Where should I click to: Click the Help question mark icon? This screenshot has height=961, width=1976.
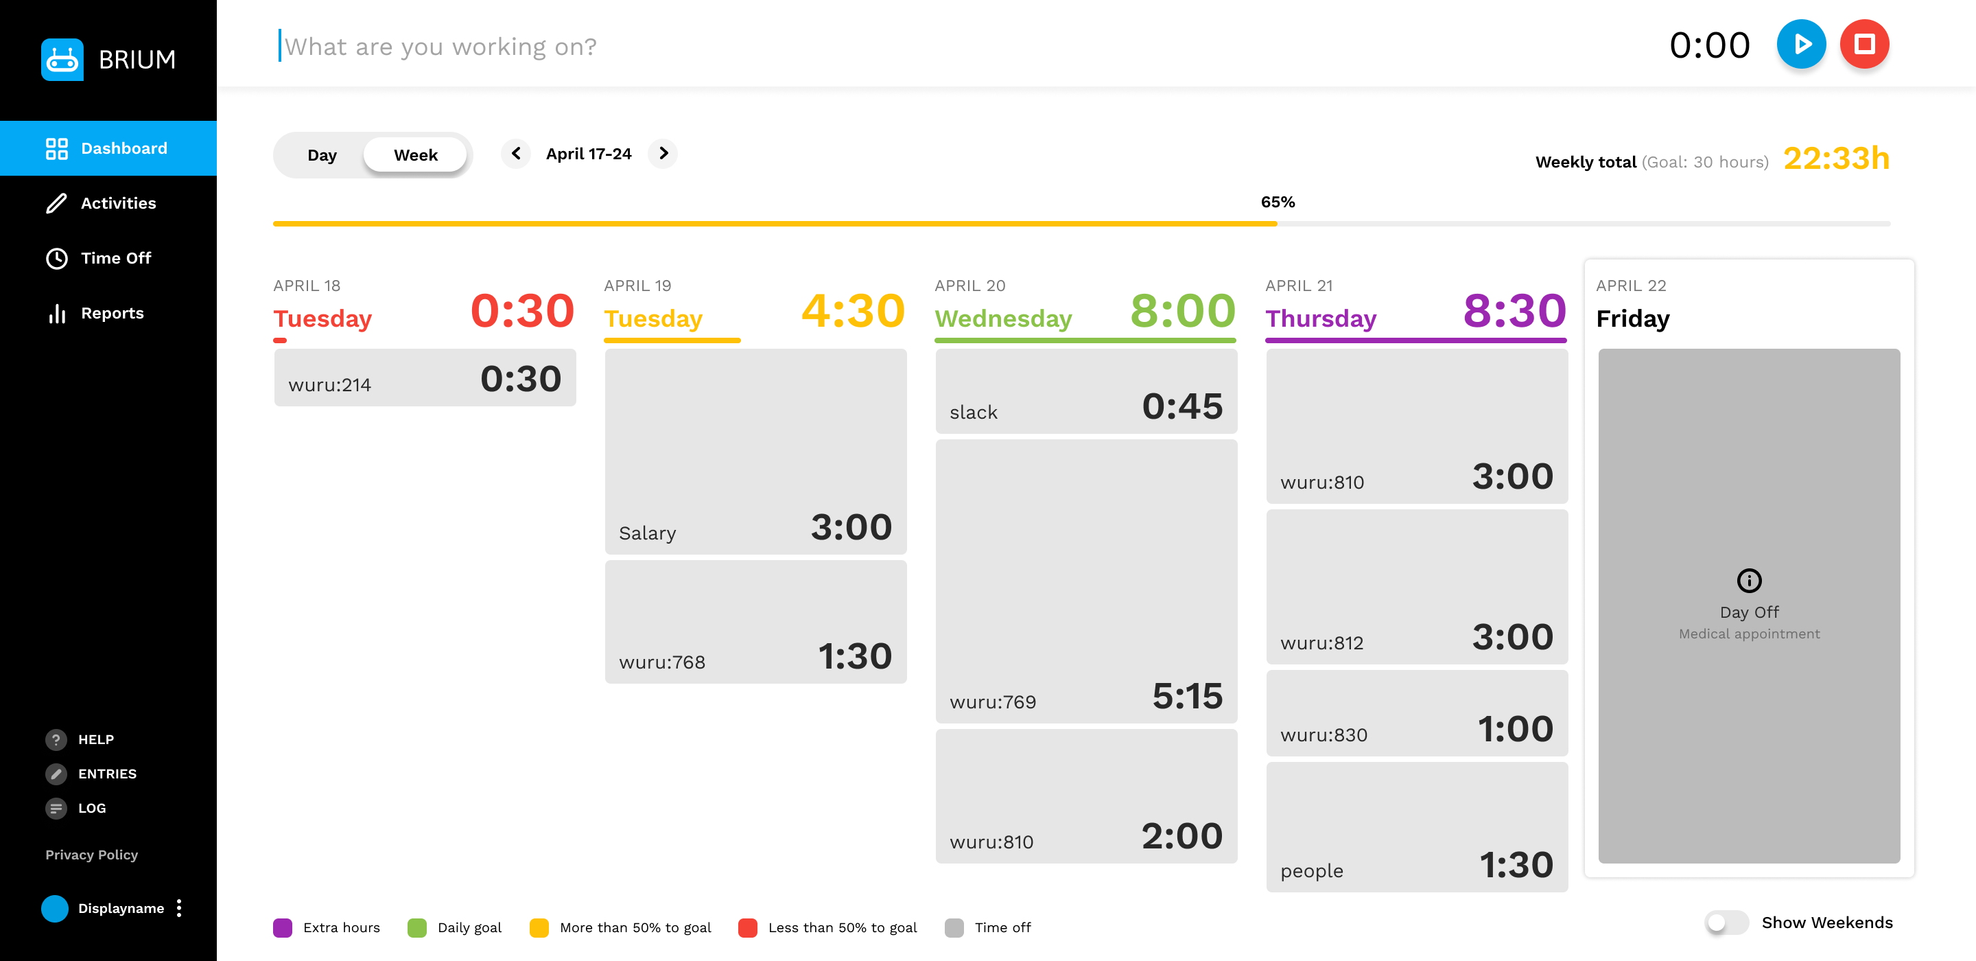tap(56, 739)
